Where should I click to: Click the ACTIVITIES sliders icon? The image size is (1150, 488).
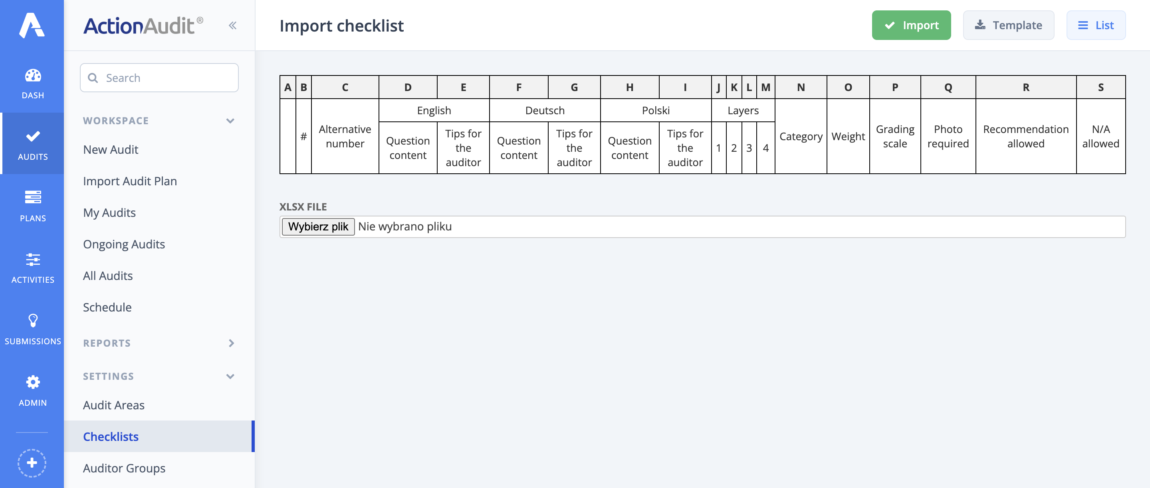pos(32,265)
